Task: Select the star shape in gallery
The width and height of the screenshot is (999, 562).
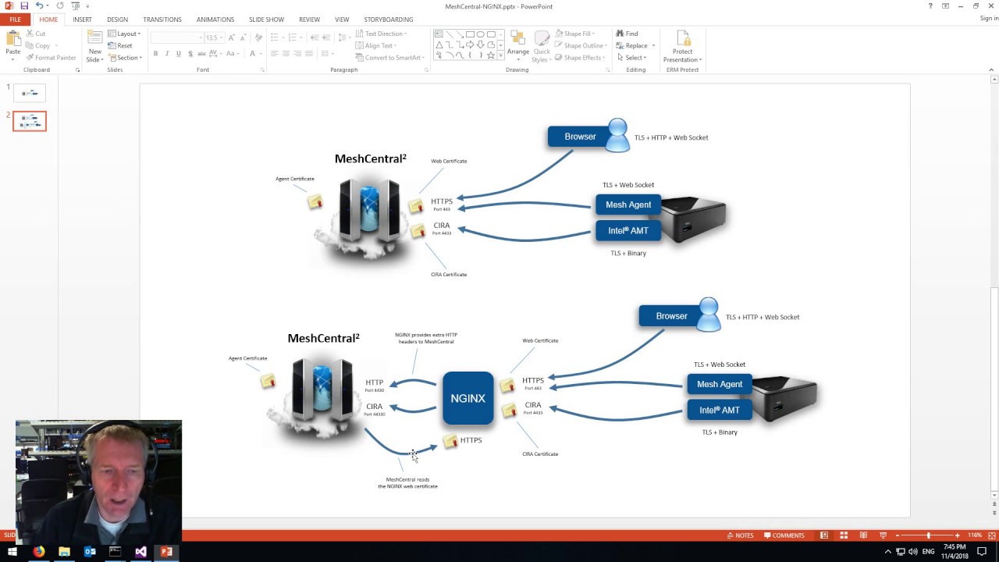Action: pos(490,55)
